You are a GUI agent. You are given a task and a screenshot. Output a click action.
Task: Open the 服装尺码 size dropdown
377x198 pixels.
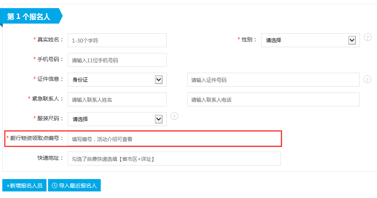pos(158,119)
